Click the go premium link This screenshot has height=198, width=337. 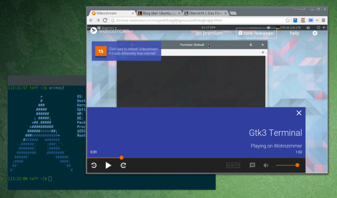pyautogui.click(x=210, y=33)
